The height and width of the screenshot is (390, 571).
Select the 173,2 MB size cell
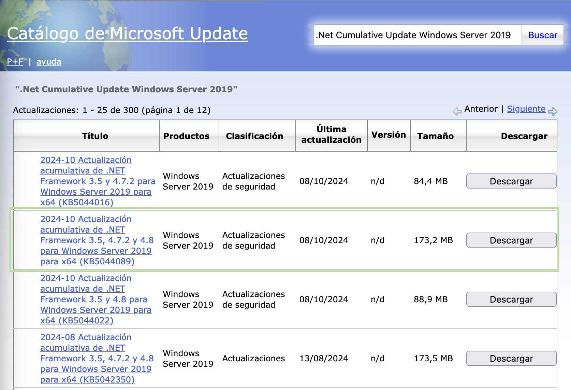point(433,240)
